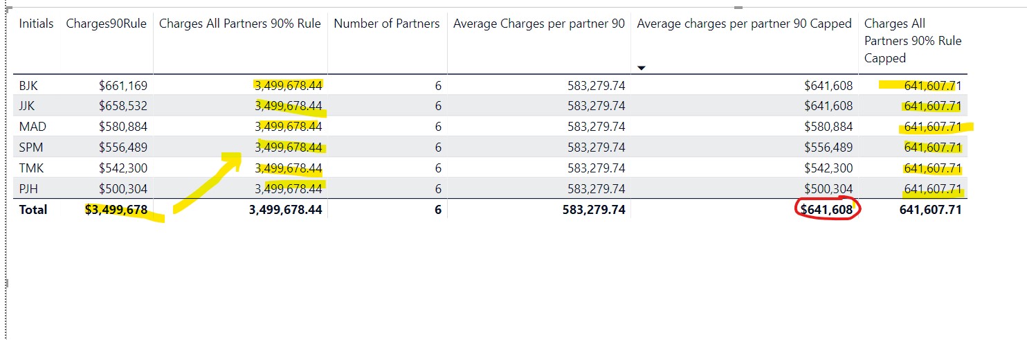Click the bold 3,499,678.44 in the Total row
This screenshot has height=340, width=1027.
pos(286,209)
